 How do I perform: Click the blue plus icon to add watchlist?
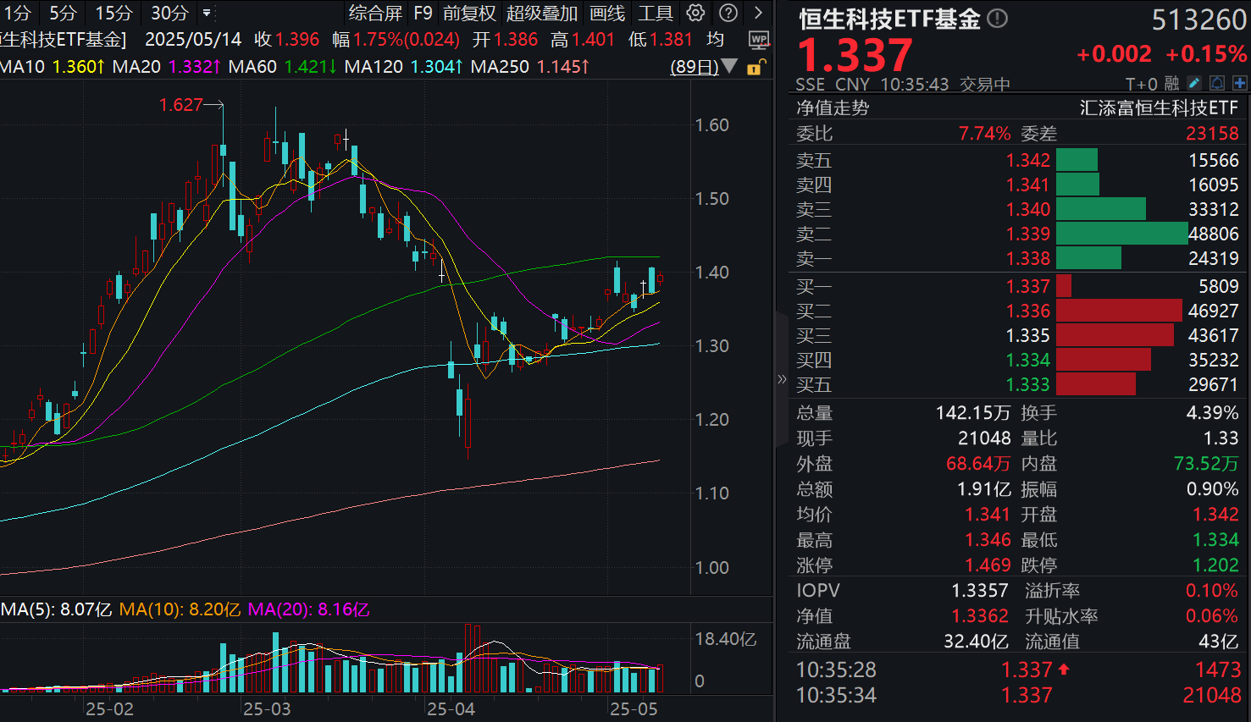pyautogui.click(x=1239, y=83)
